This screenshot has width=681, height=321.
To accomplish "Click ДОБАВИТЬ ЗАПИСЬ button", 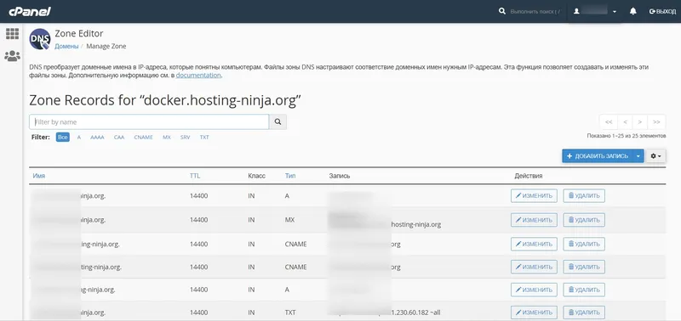I will (x=598, y=156).
